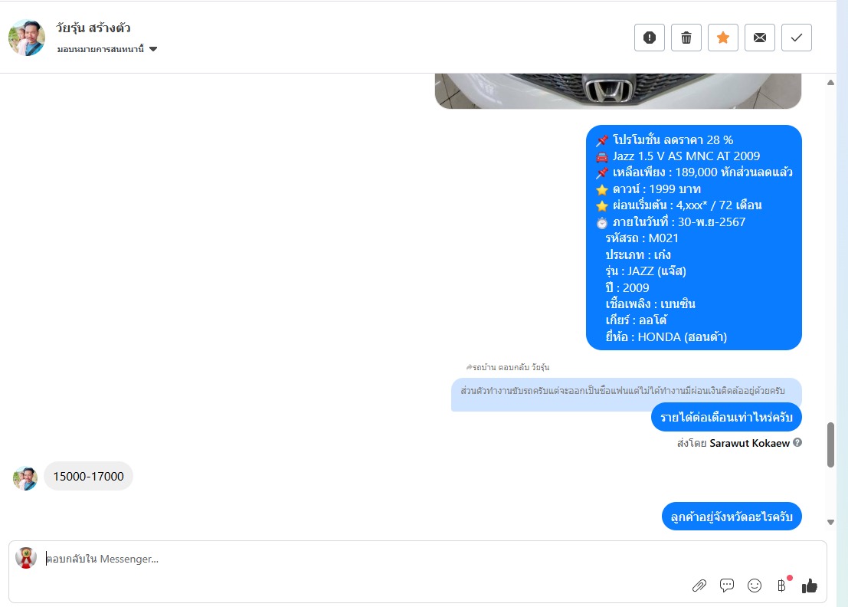Viewport: 848px width, 607px height.
Task: Open the Honda car photo thumbnail
Action: click(x=617, y=91)
